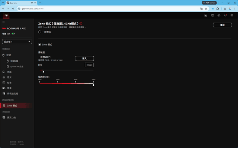
Task: Open Chrome three-dot menu
Action: pos(235,9)
